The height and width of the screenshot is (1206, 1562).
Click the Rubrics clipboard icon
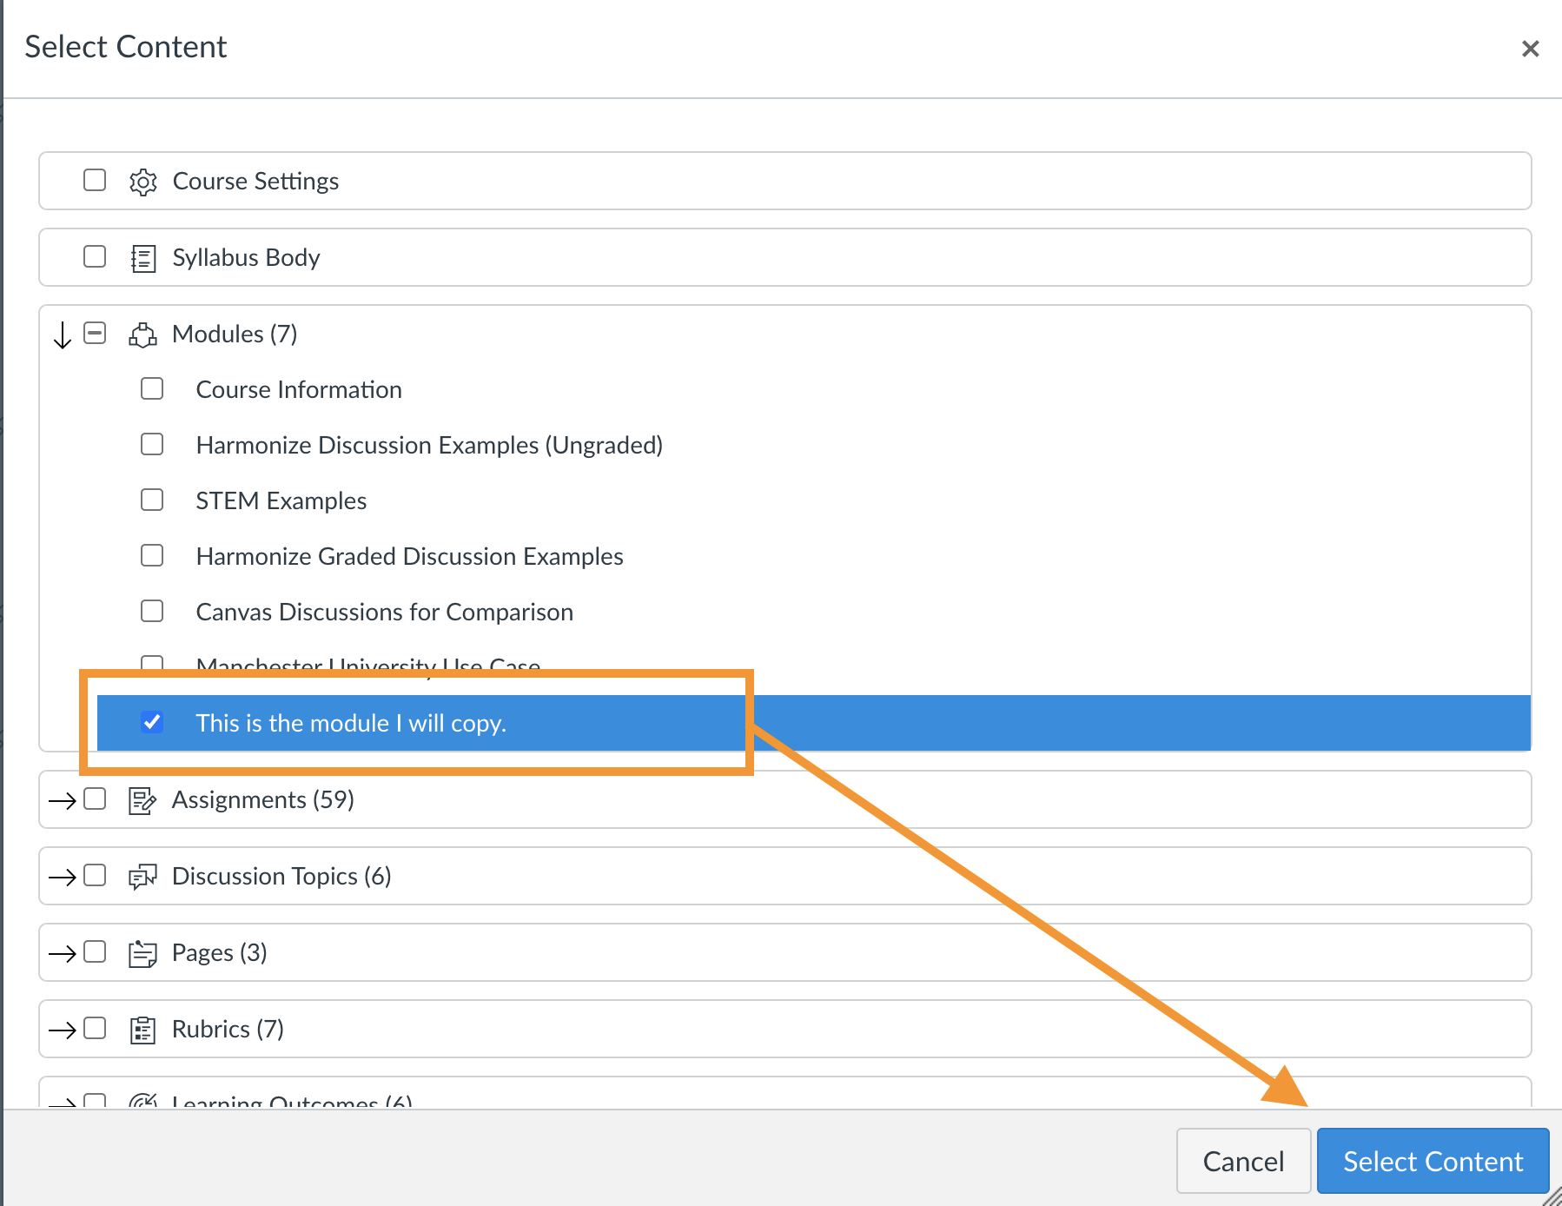142,1030
